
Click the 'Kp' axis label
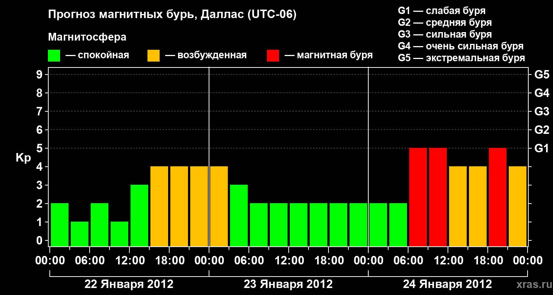click(x=23, y=158)
